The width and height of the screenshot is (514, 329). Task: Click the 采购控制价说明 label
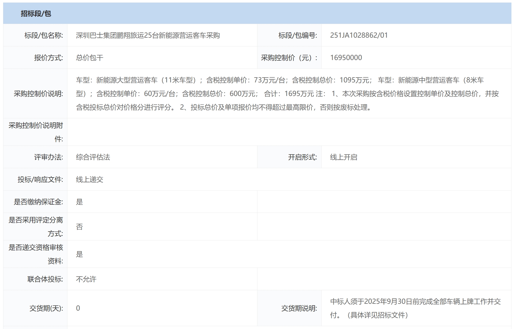(38, 94)
